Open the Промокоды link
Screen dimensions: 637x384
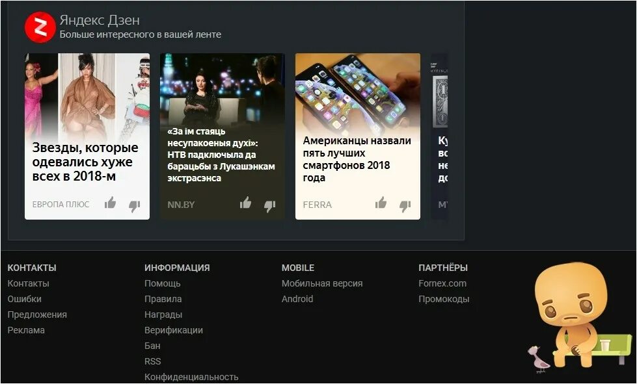tap(444, 300)
